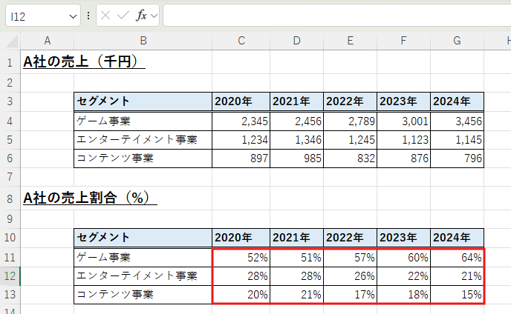511x314 pixels.
Task: Select the 64% cell for ゲーム事業
Action: (457, 258)
